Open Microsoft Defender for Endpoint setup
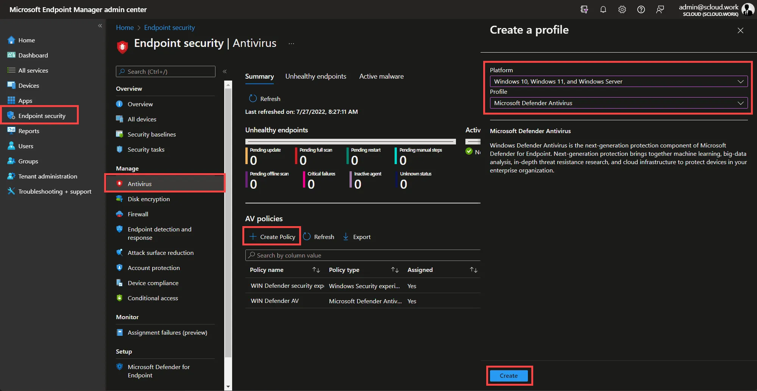 (159, 371)
